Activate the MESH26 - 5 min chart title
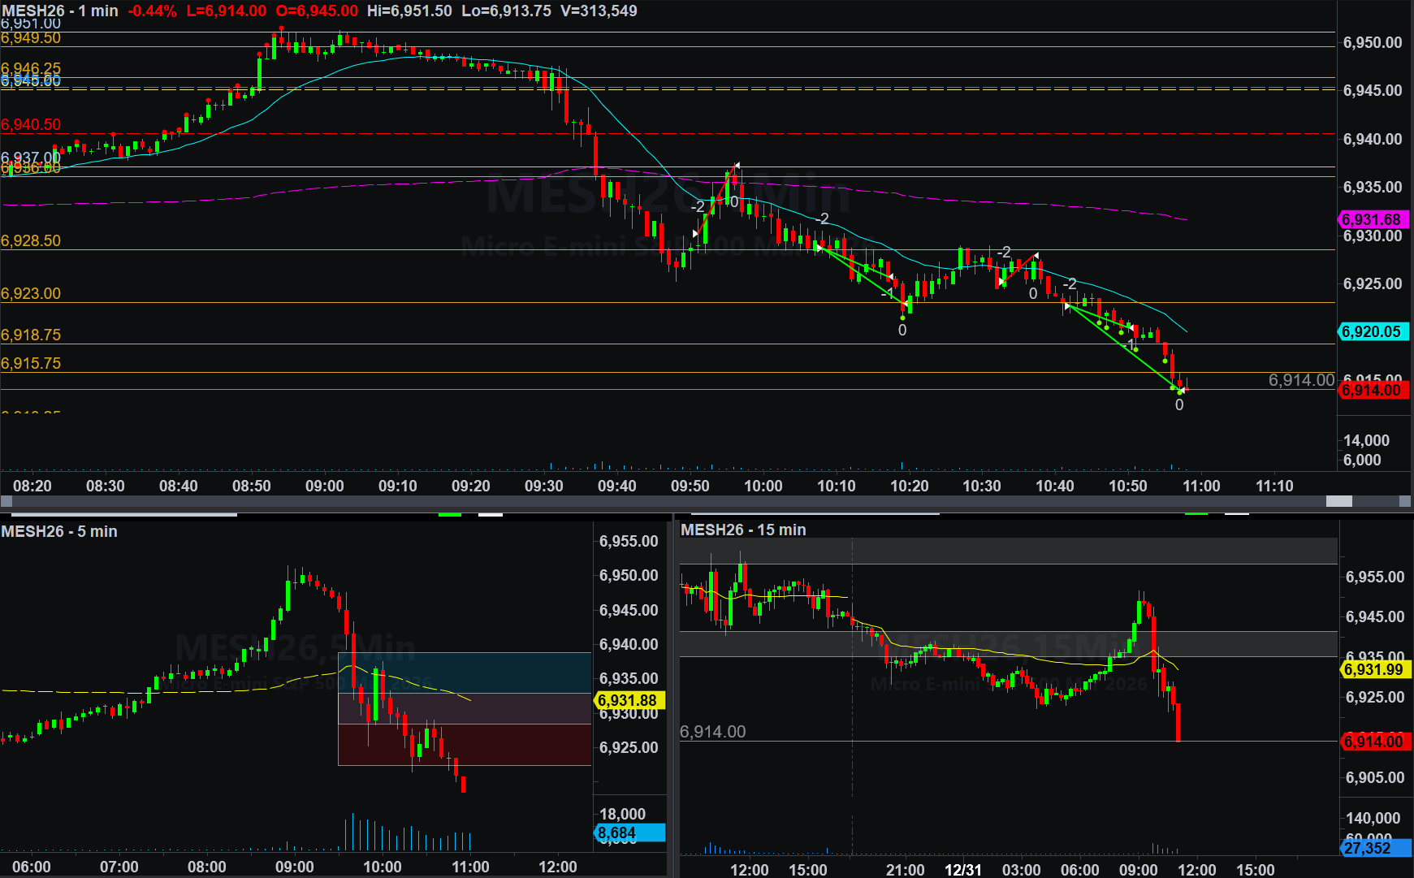This screenshot has height=878, width=1414. 59,531
